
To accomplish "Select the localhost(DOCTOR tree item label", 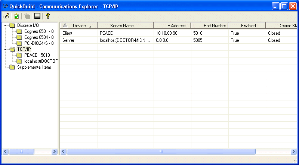I will pyautogui.click(x=41, y=61).
